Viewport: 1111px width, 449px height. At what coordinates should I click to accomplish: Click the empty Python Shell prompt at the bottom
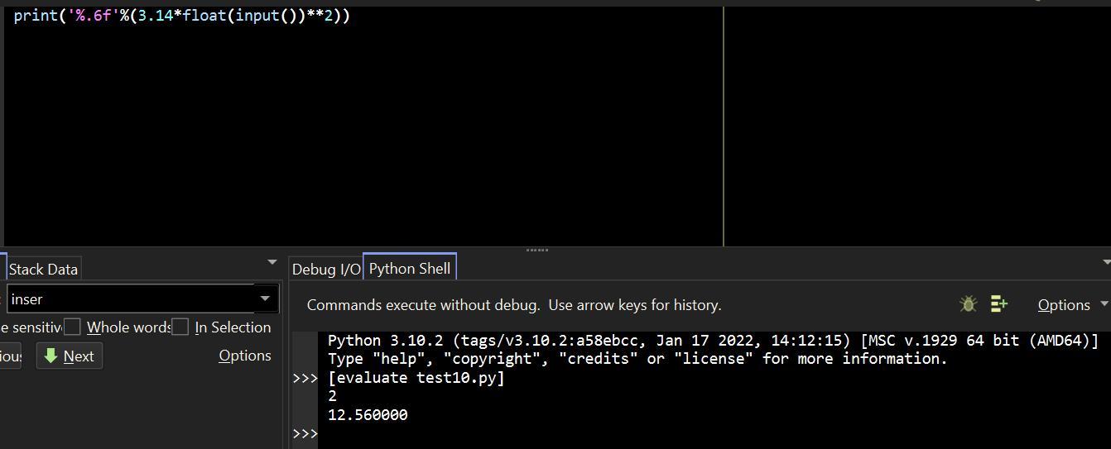click(x=497, y=433)
